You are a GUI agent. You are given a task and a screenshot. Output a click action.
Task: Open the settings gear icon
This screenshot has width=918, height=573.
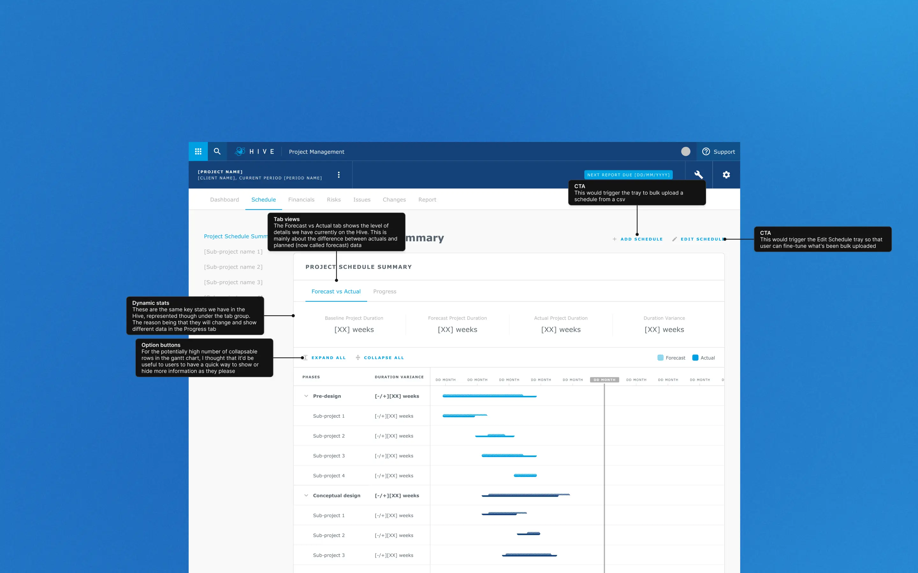[x=726, y=175]
